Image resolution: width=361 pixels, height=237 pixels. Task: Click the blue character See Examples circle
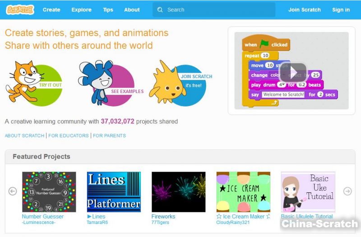[111, 83]
